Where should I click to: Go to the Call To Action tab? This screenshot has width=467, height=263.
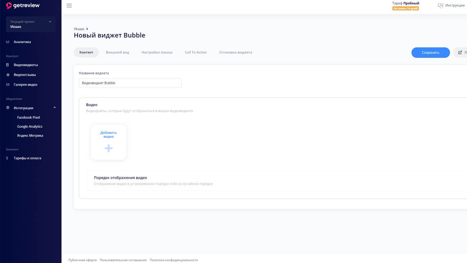tap(196, 53)
